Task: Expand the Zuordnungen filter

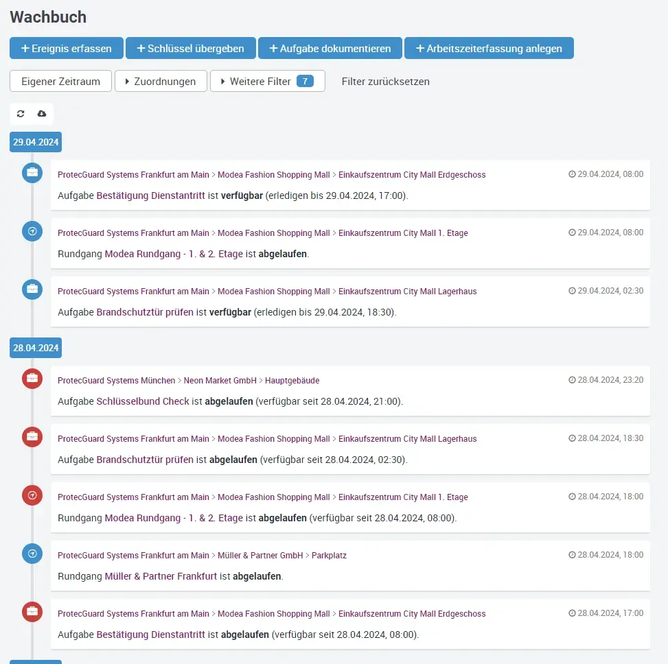Action: [160, 81]
